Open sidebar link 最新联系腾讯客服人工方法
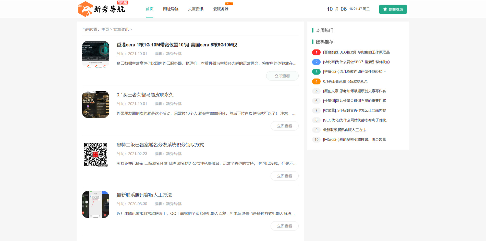 (345, 130)
